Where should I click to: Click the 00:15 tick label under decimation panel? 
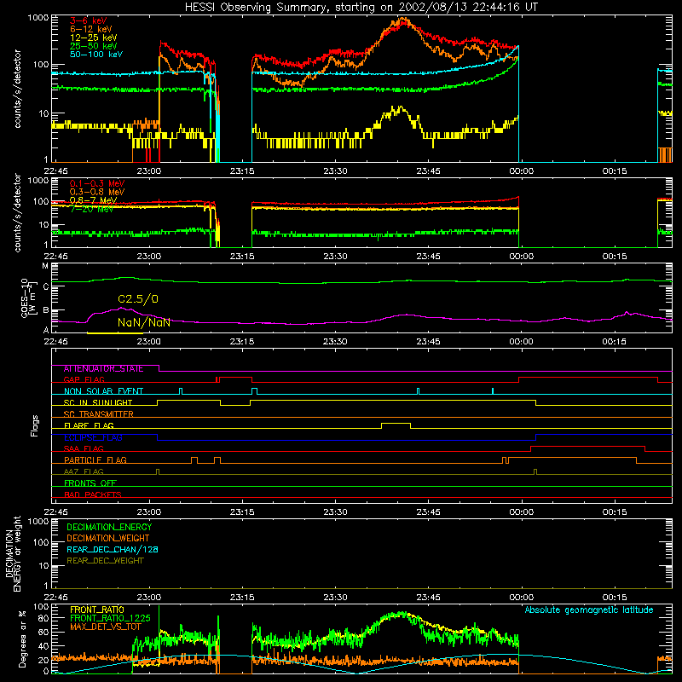(x=614, y=598)
